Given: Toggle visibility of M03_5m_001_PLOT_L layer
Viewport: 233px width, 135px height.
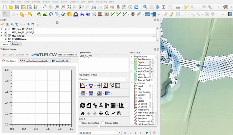Looking at the screenshot, I should pos(5,29).
